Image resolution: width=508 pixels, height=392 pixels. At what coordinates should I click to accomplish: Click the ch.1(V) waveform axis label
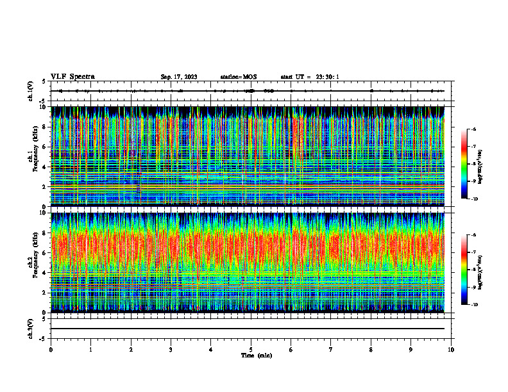(x=31, y=91)
